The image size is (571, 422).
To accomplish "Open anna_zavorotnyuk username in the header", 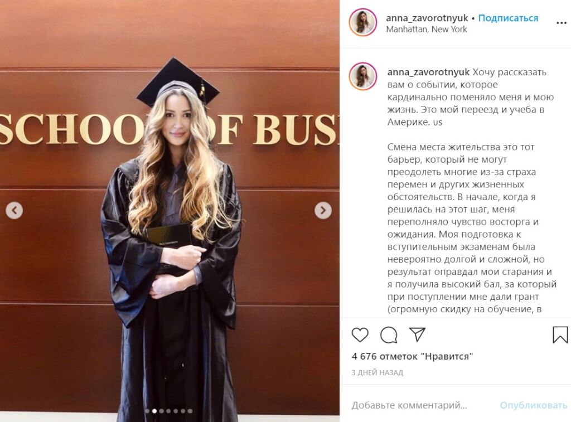I will pos(427,18).
